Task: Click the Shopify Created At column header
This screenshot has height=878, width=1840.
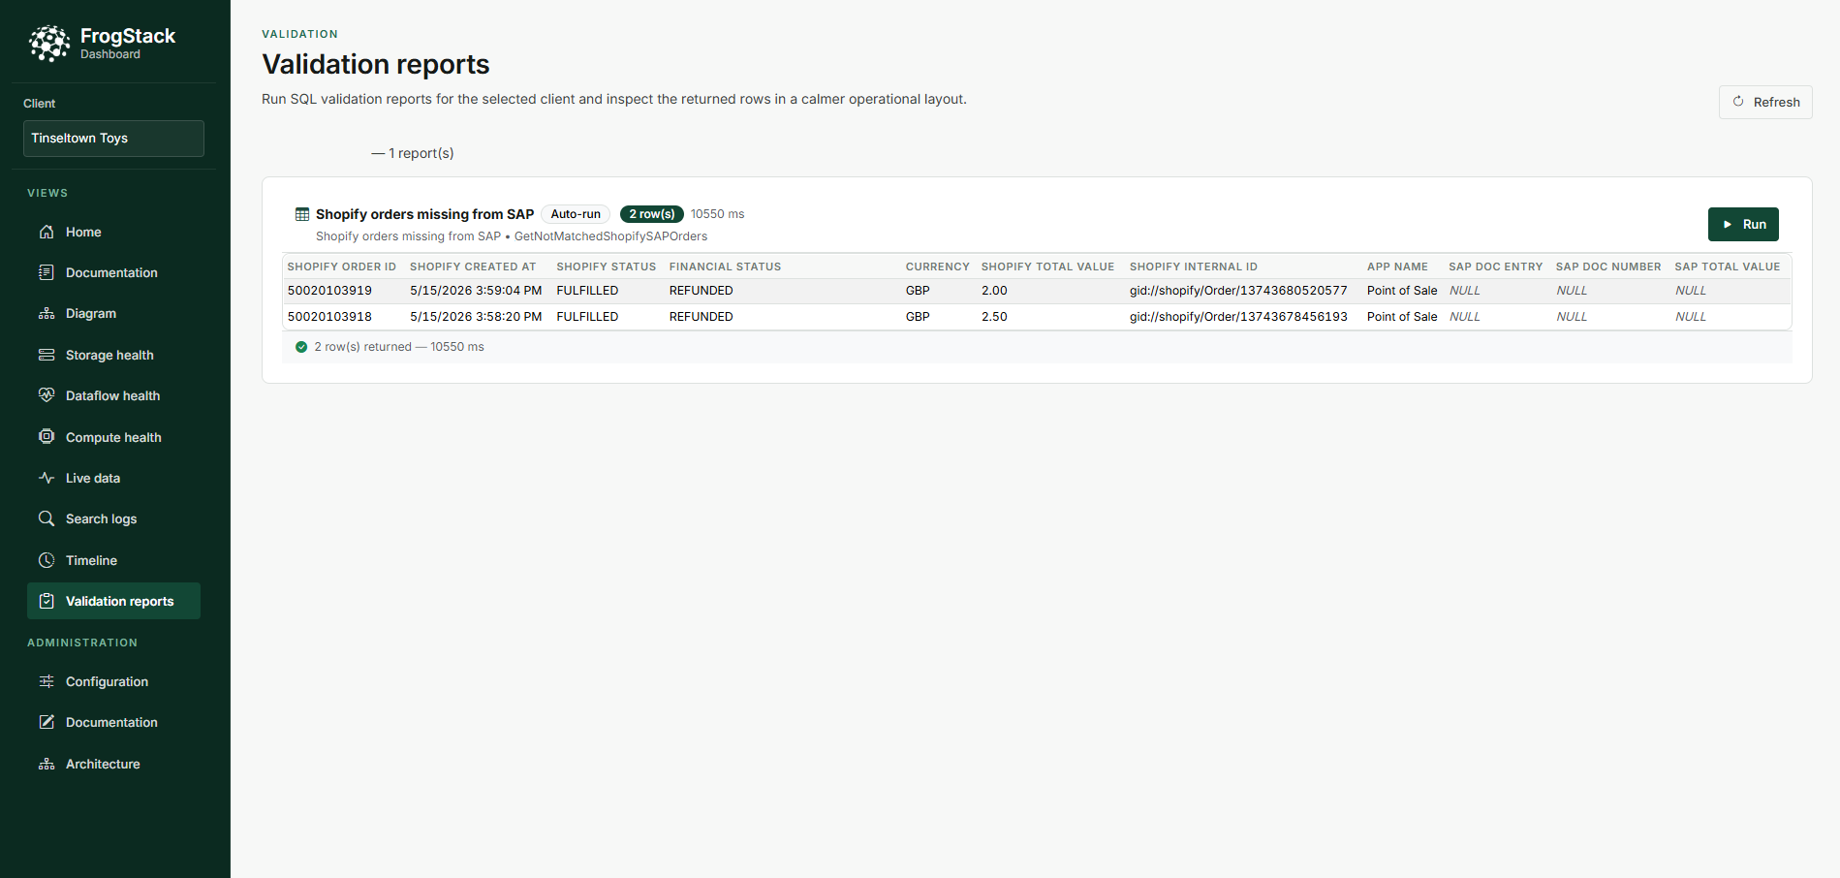Action: (473, 267)
